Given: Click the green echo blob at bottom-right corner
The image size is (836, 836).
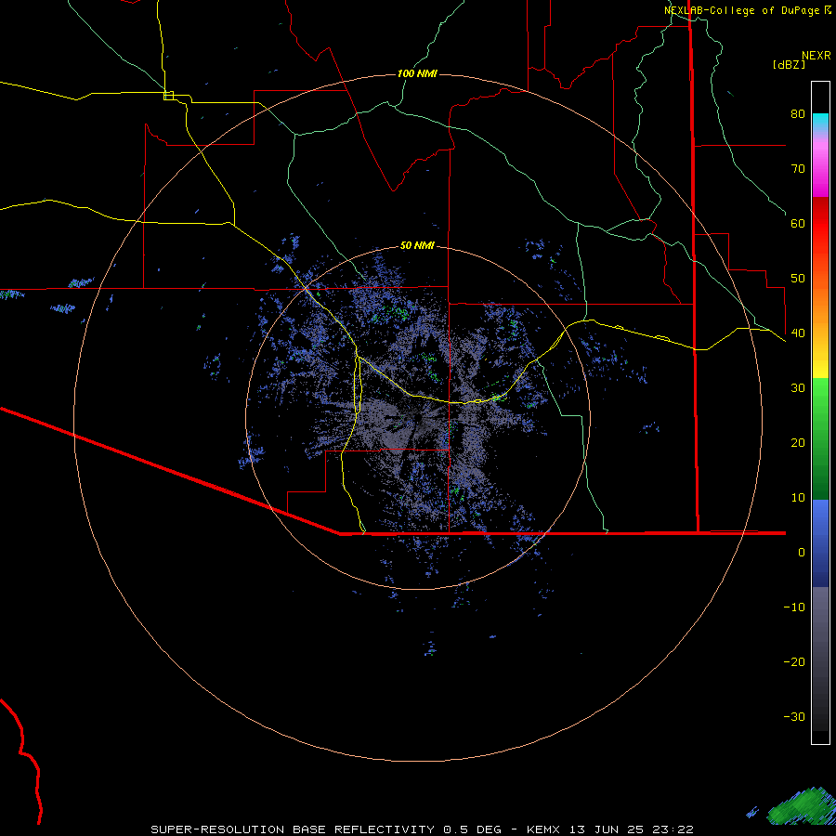Looking at the screenshot, I should point(800,806).
